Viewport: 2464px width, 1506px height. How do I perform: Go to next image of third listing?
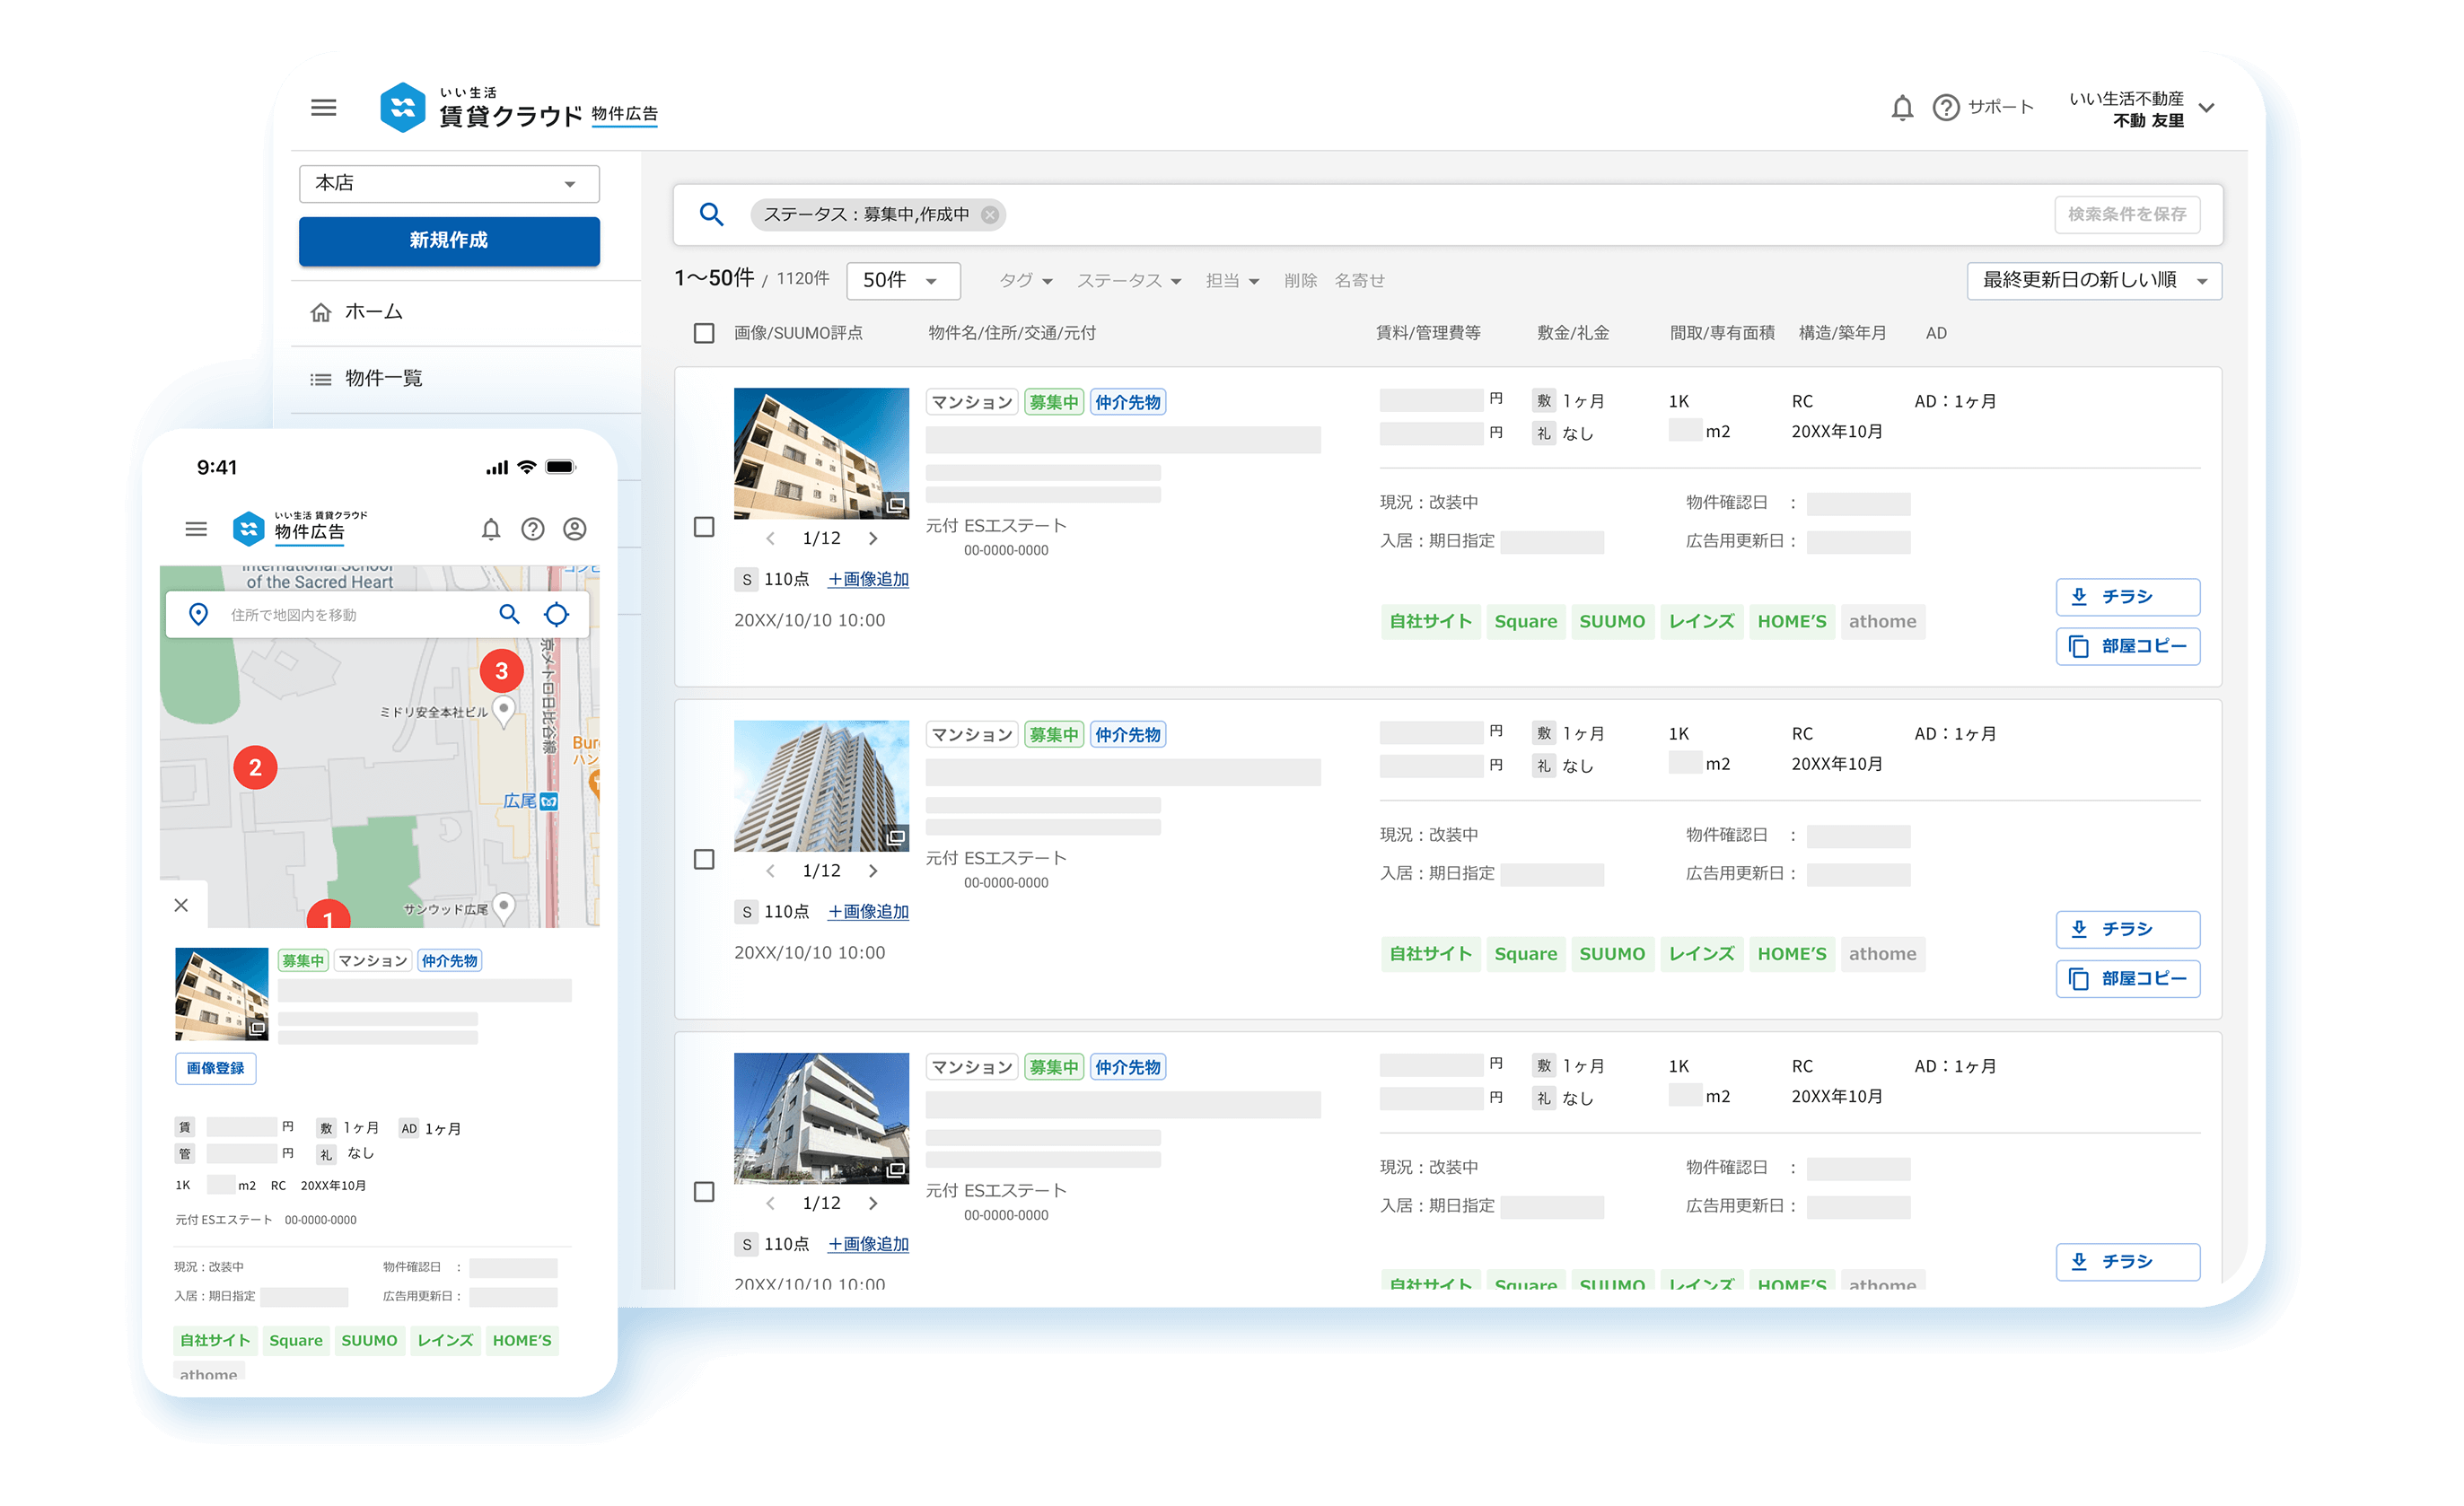tap(873, 1203)
